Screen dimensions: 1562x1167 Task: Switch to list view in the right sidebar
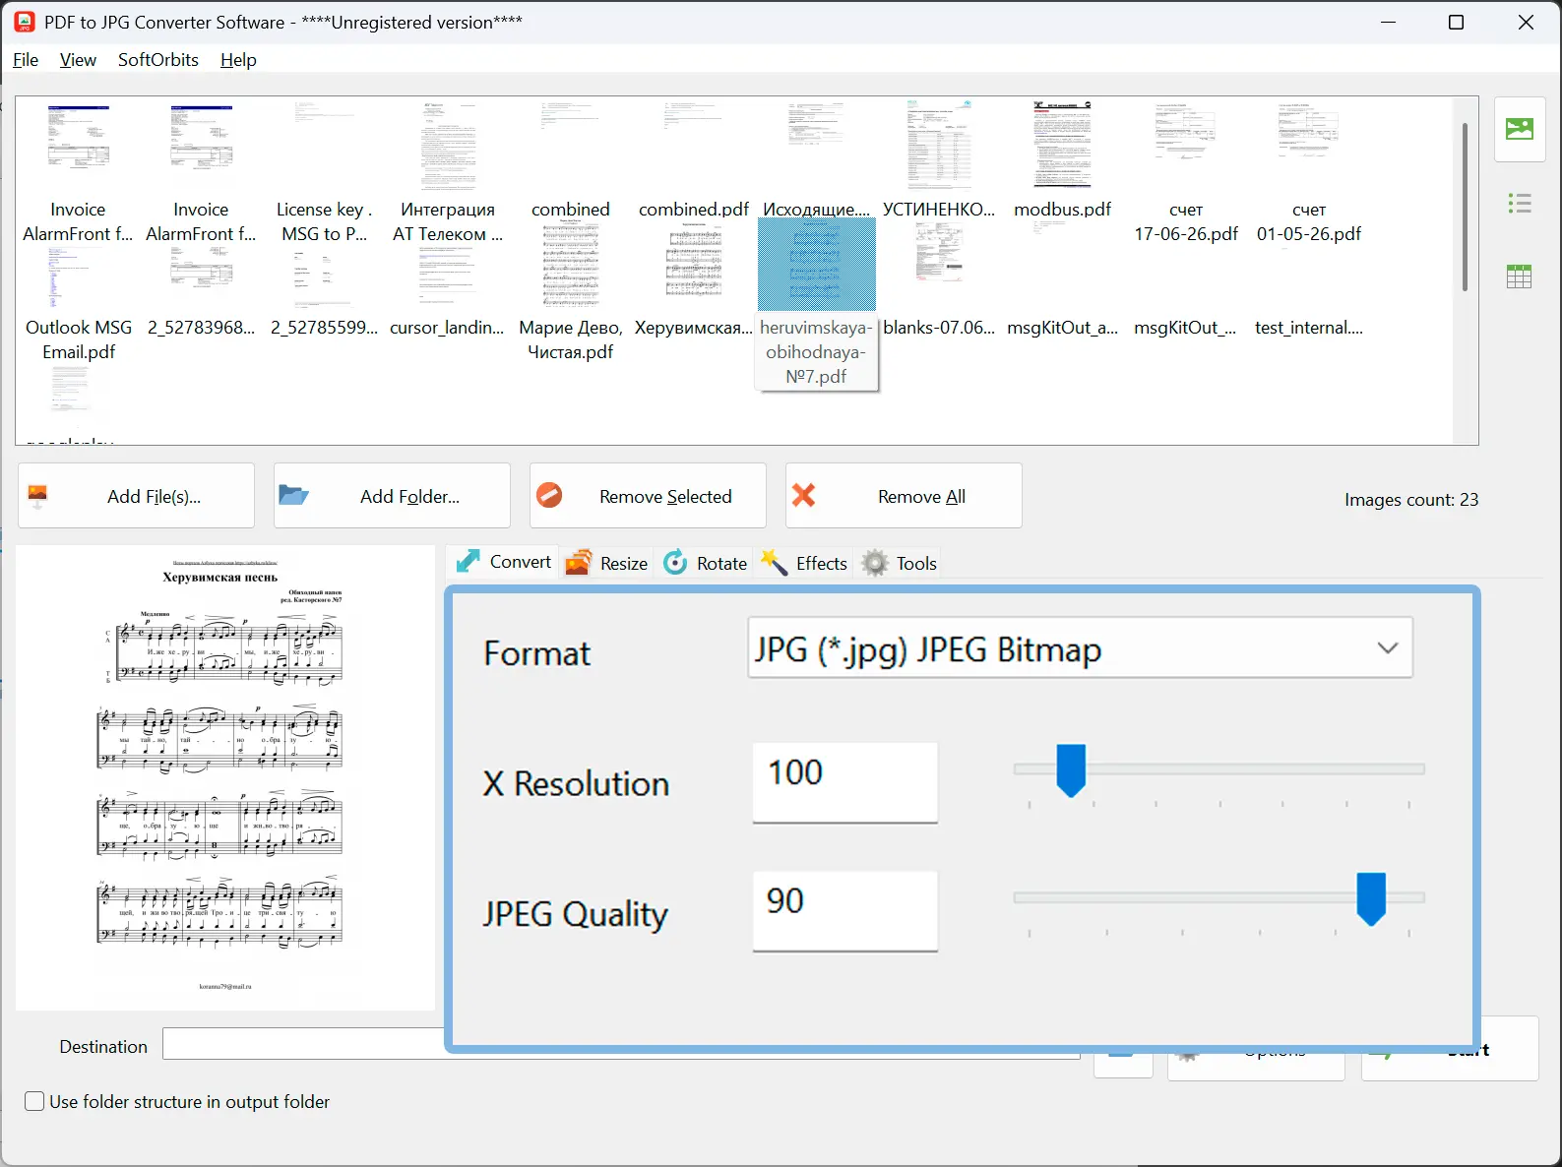click(1520, 204)
